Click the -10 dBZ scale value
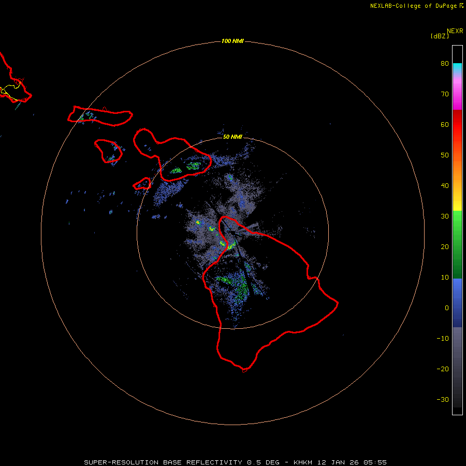 443,339
